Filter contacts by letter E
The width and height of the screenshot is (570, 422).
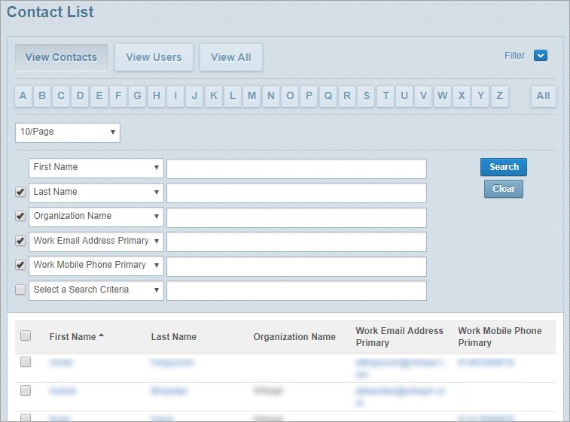[x=99, y=96]
